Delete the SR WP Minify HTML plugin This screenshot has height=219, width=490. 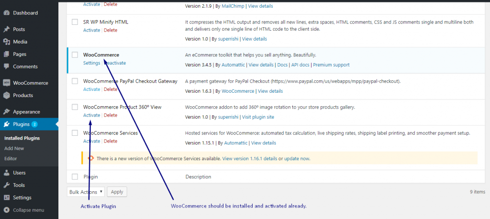pos(111,30)
